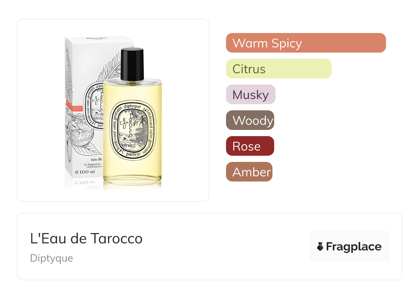
Task: Pick the Woody accord tag
Action: click(x=250, y=120)
